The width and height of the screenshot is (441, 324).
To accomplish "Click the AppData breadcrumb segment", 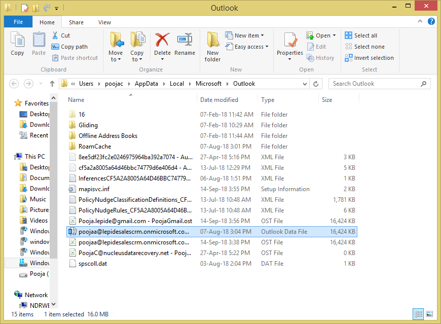I will pyautogui.click(x=146, y=84).
